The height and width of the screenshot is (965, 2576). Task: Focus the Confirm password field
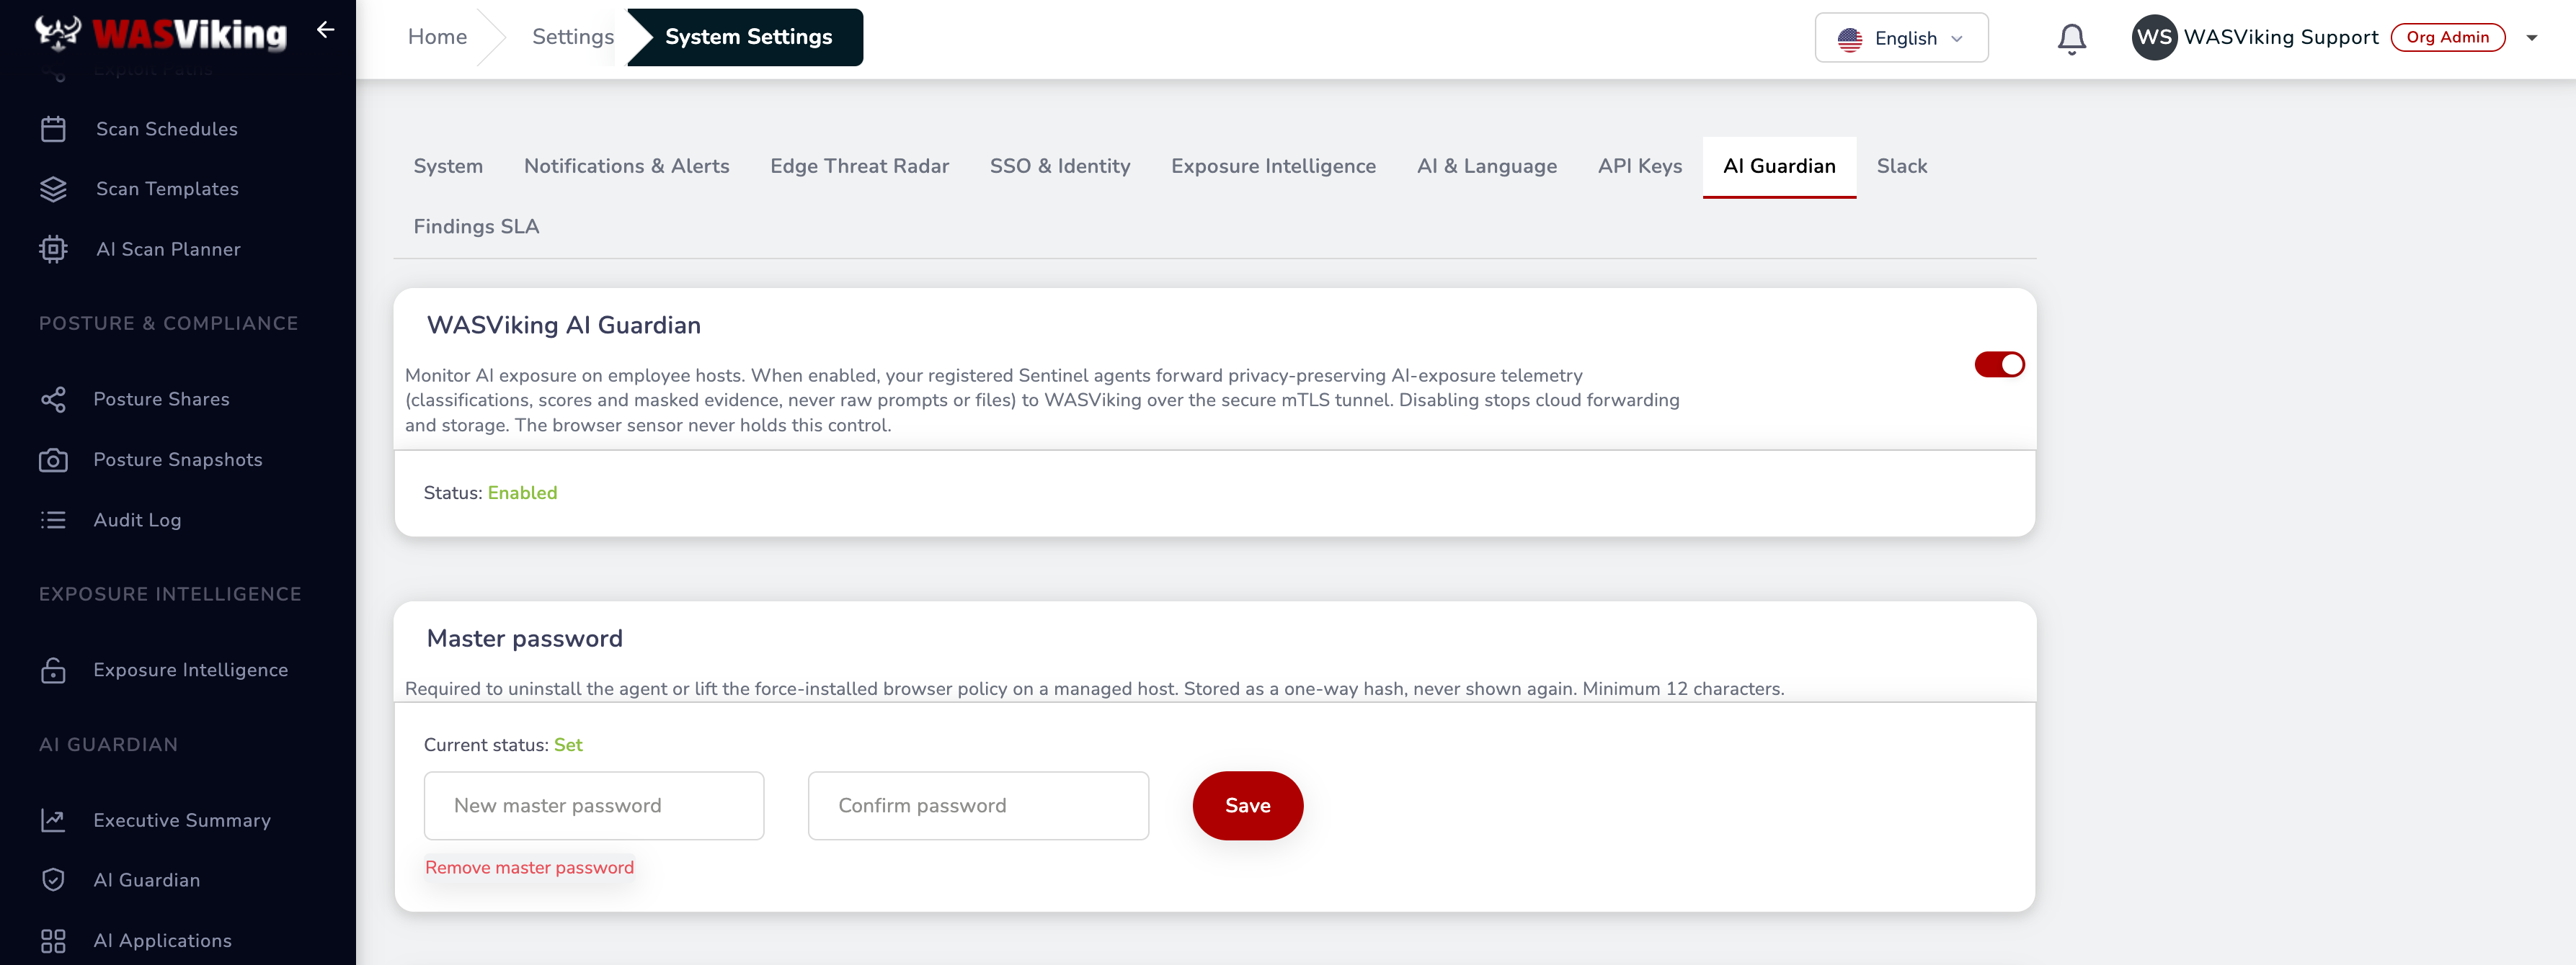pyautogui.click(x=978, y=805)
